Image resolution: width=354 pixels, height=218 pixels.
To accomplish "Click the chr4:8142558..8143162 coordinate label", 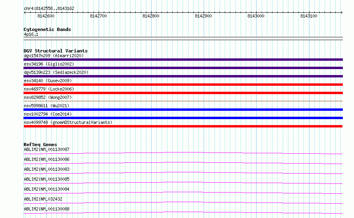I will click(x=49, y=8).
